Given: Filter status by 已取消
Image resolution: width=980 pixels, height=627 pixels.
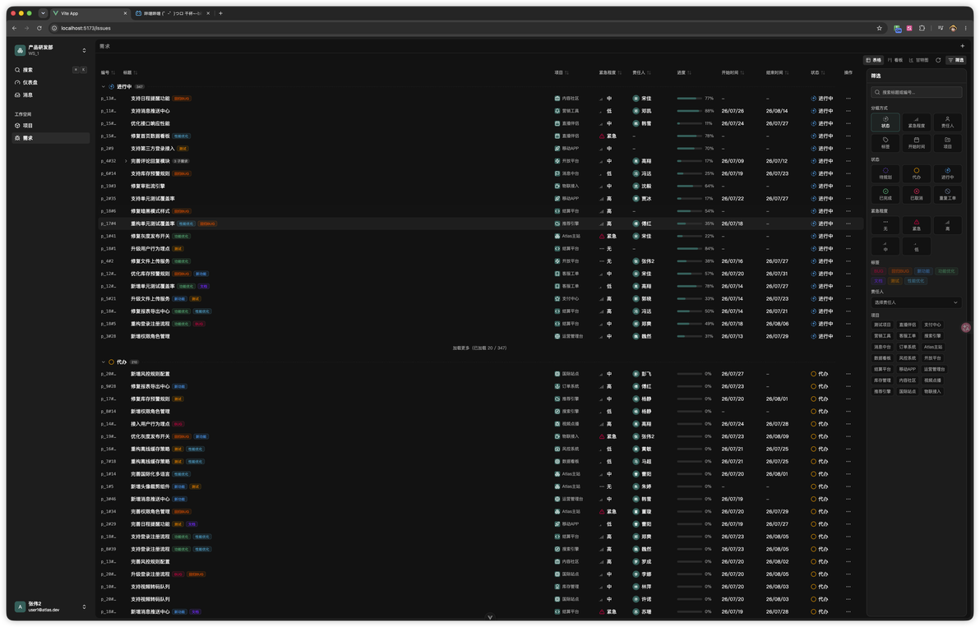Looking at the screenshot, I should 916,194.
